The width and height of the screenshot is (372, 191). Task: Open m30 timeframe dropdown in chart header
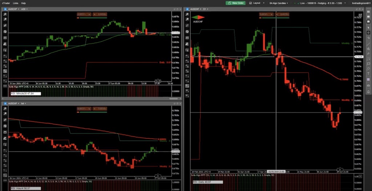(24, 9)
